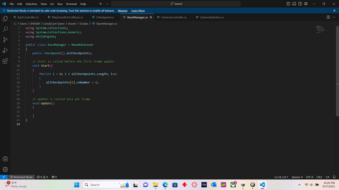Open the File menu
339x190 pixels.
point(12,4)
